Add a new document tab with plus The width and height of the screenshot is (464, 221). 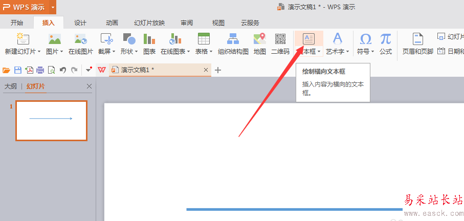pos(218,70)
